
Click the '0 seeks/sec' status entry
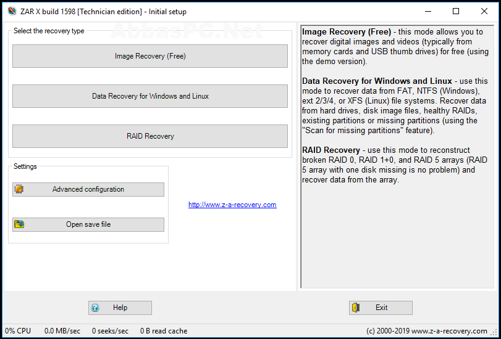[110, 331]
